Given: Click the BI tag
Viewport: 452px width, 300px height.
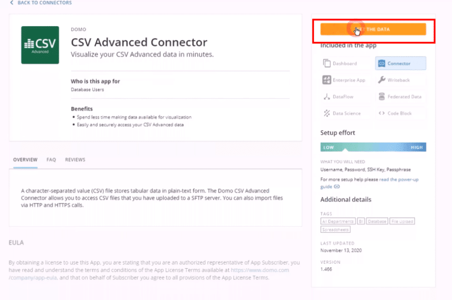Looking at the screenshot, I should click(361, 221).
